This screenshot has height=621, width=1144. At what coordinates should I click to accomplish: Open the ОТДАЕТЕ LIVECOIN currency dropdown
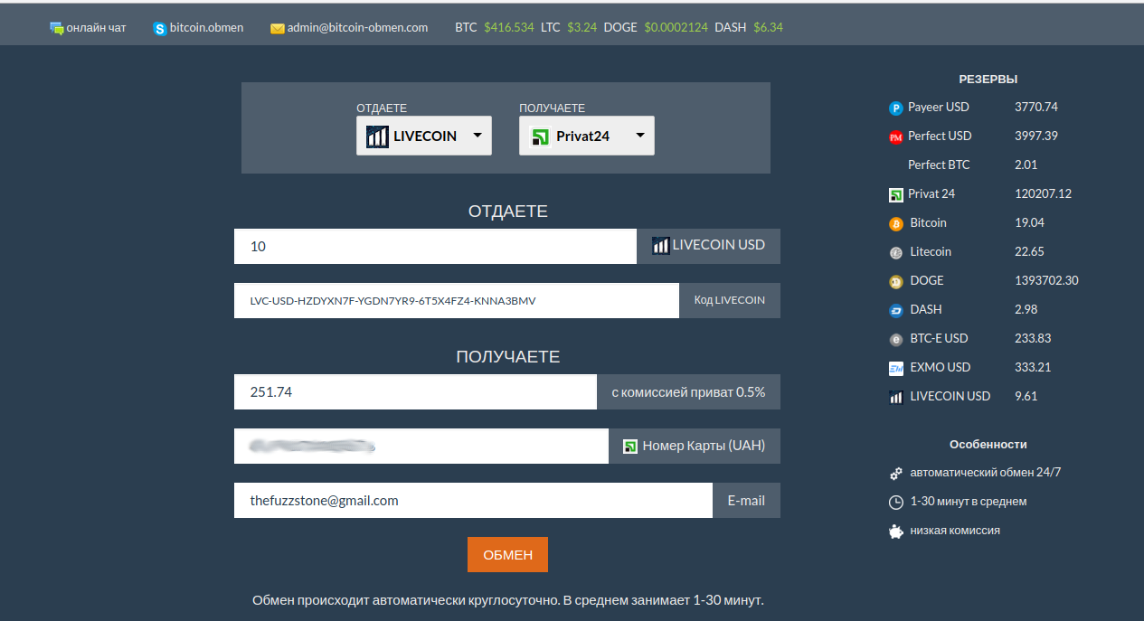point(424,136)
